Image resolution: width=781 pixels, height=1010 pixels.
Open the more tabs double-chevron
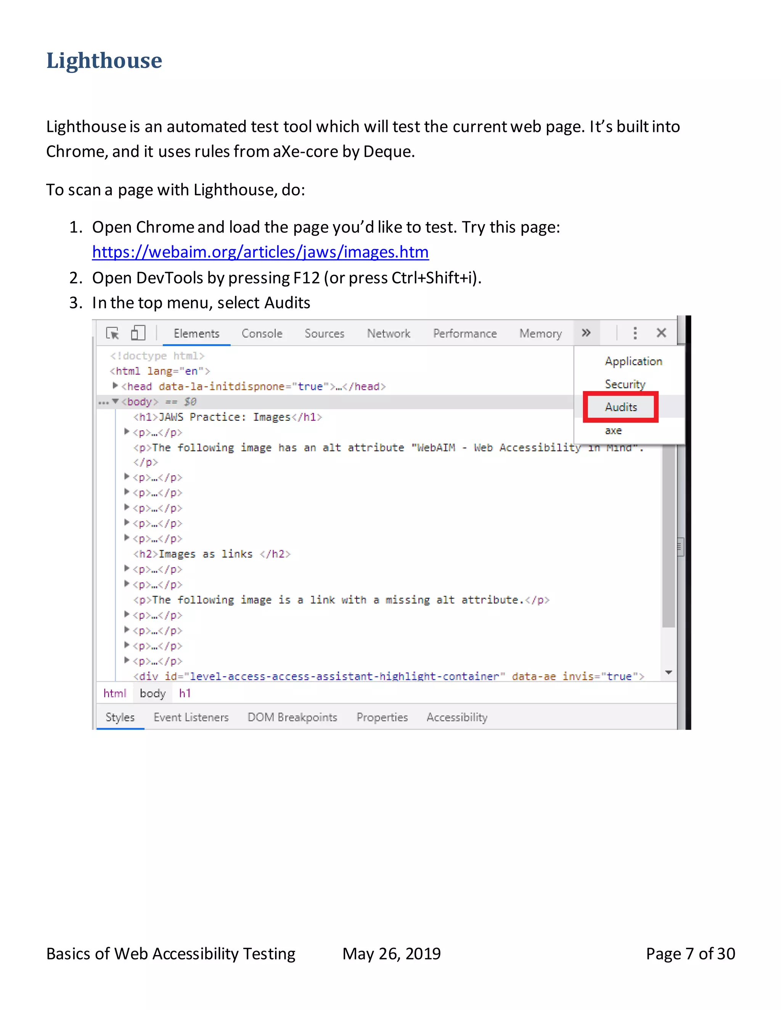[x=586, y=332]
